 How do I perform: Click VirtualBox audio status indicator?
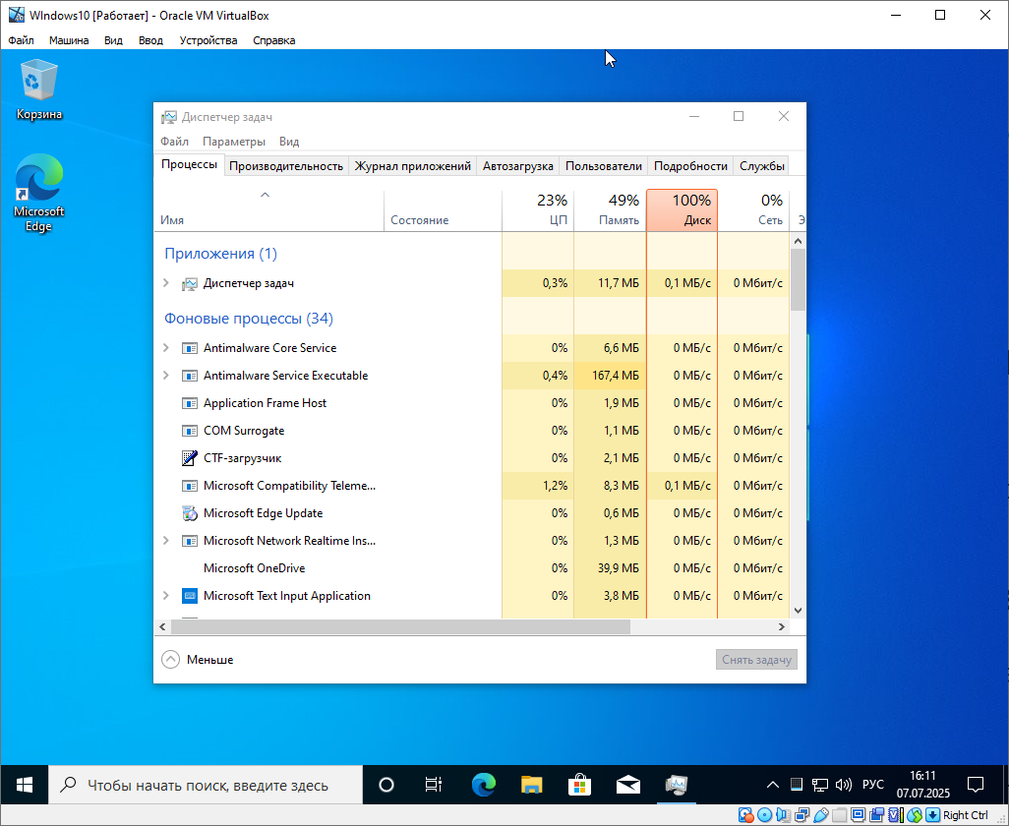click(x=783, y=815)
